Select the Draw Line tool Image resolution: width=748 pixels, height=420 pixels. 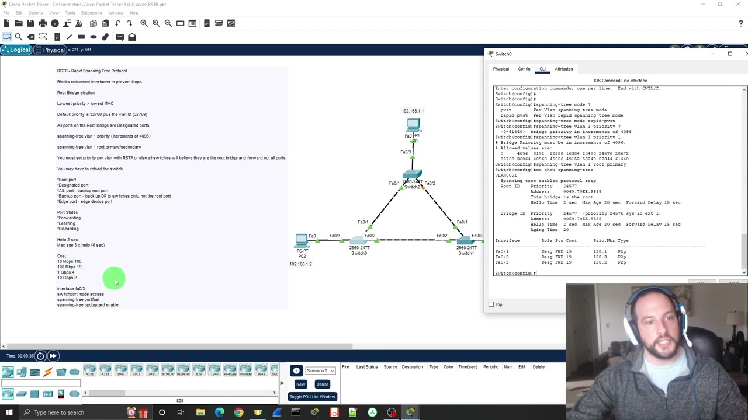coord(69,37)
